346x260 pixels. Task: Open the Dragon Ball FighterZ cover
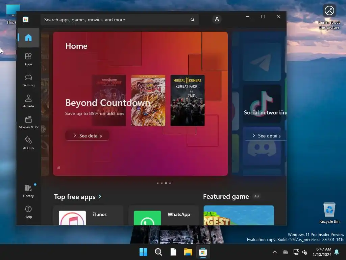tap(148, 101)
